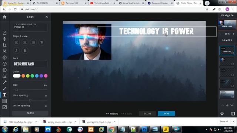Image resolution: width=237 pixels, height=133 pixels.
Task: Expand conception-fond zip download options
Action: [x=114, y=122]
